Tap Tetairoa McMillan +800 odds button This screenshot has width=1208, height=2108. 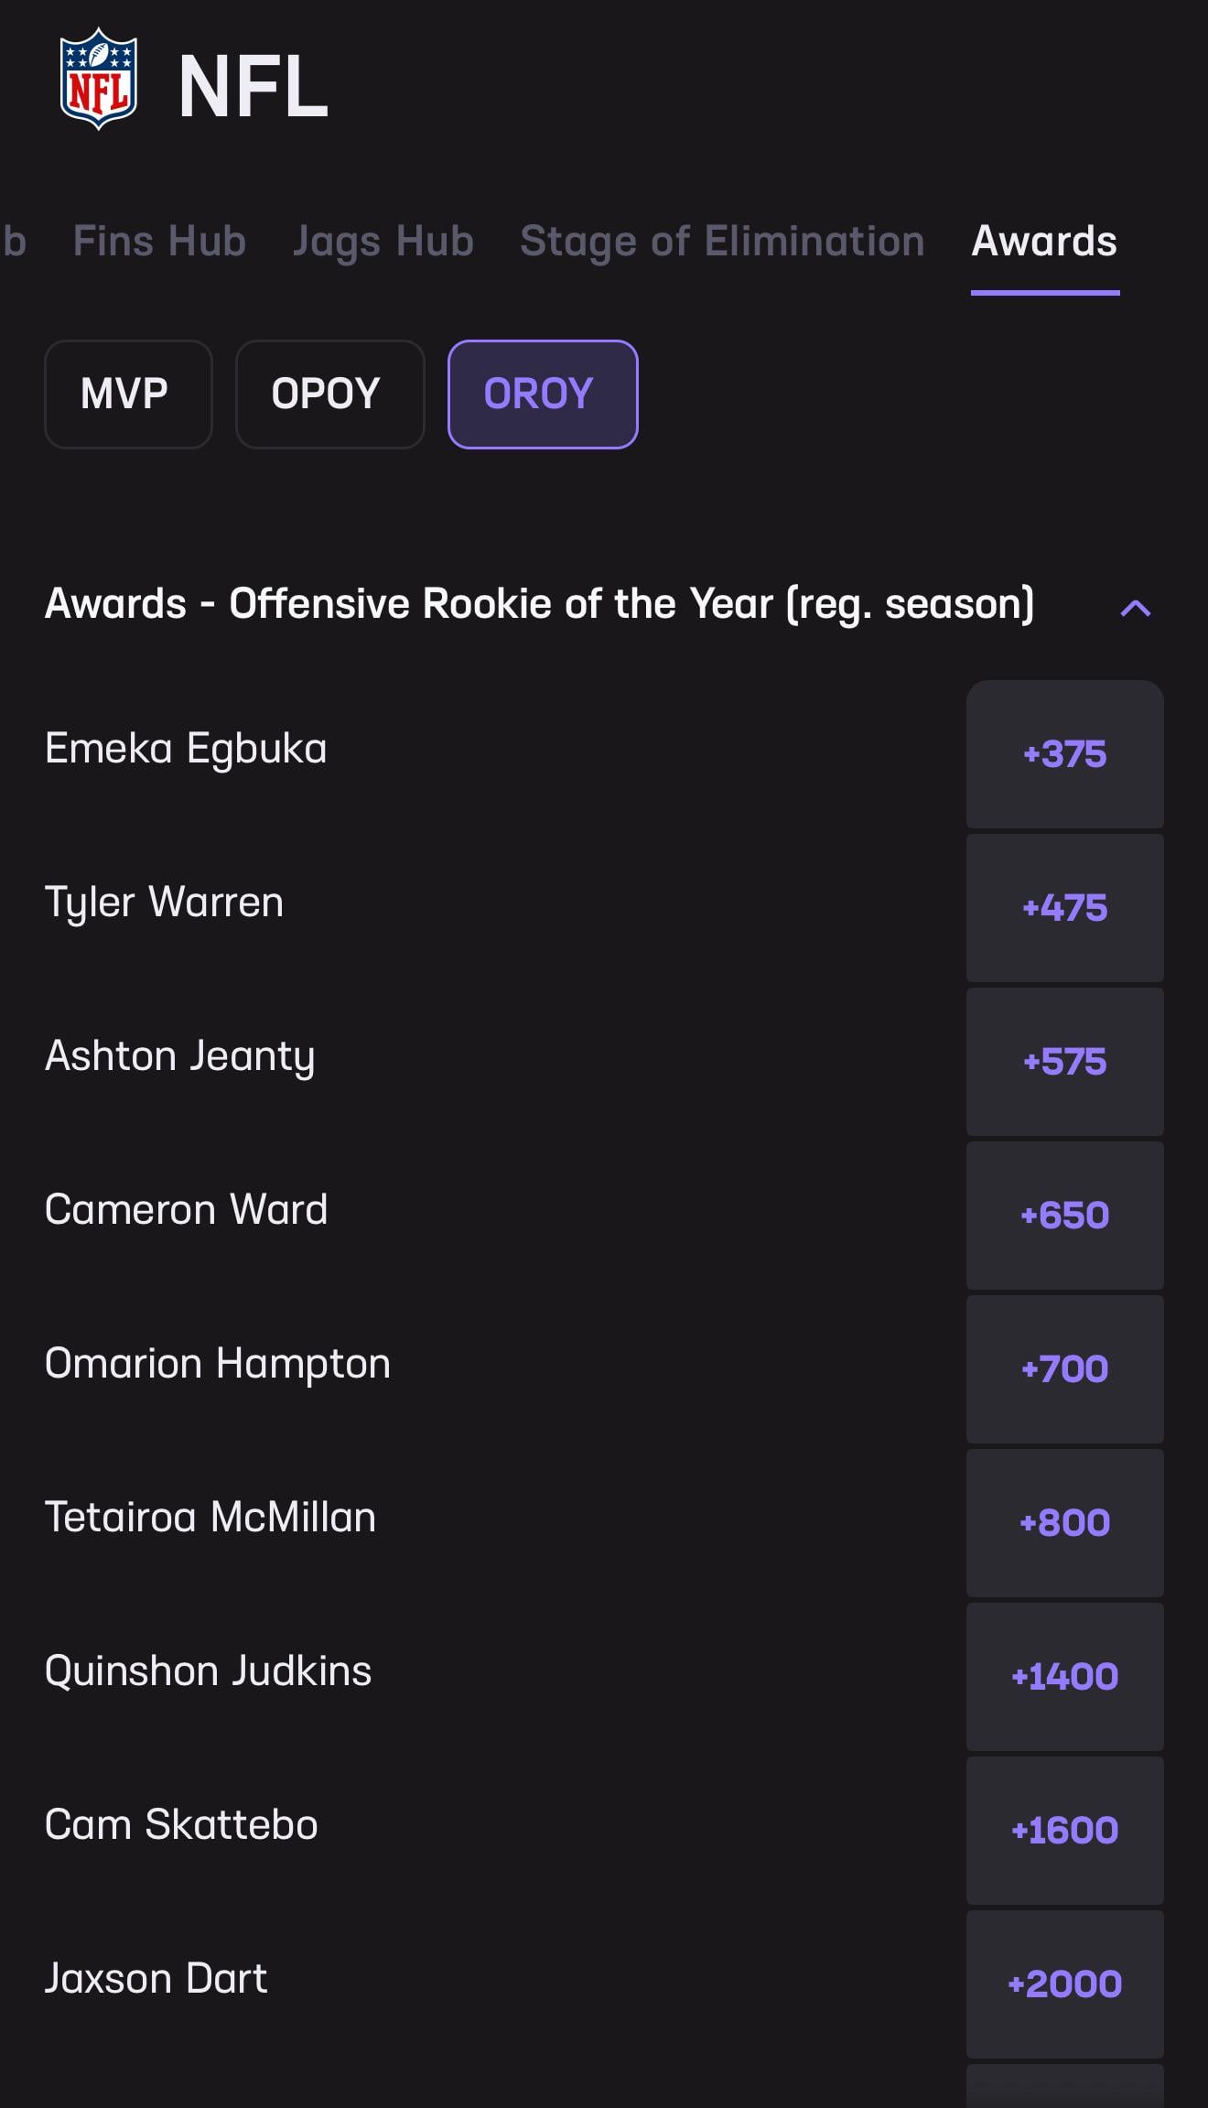click(x=1064, y=1523)
